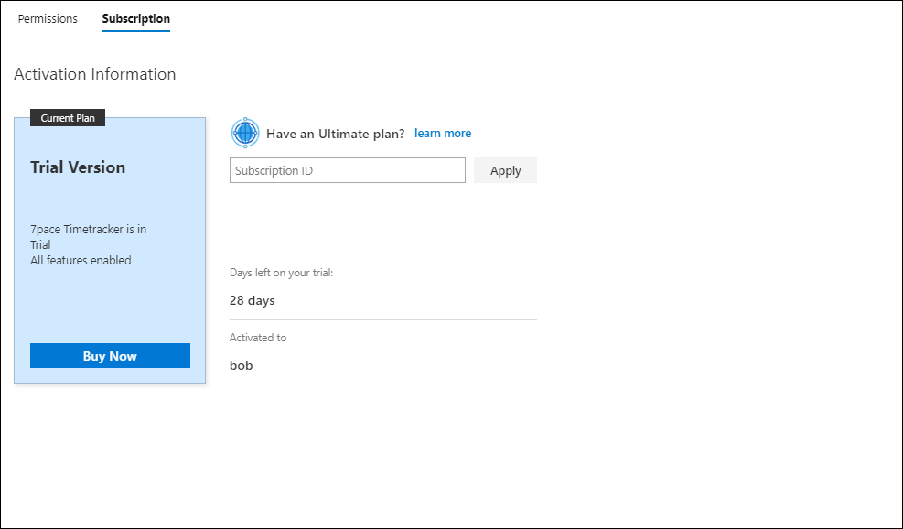
Task: Click the '28 days' value
Action: coord(253,300)
